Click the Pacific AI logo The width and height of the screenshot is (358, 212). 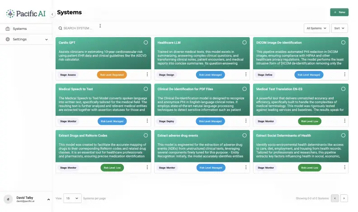click(26, 14)
